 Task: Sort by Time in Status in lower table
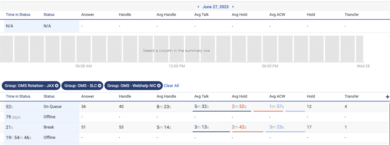pyautogui.click(x=18, y=96)
